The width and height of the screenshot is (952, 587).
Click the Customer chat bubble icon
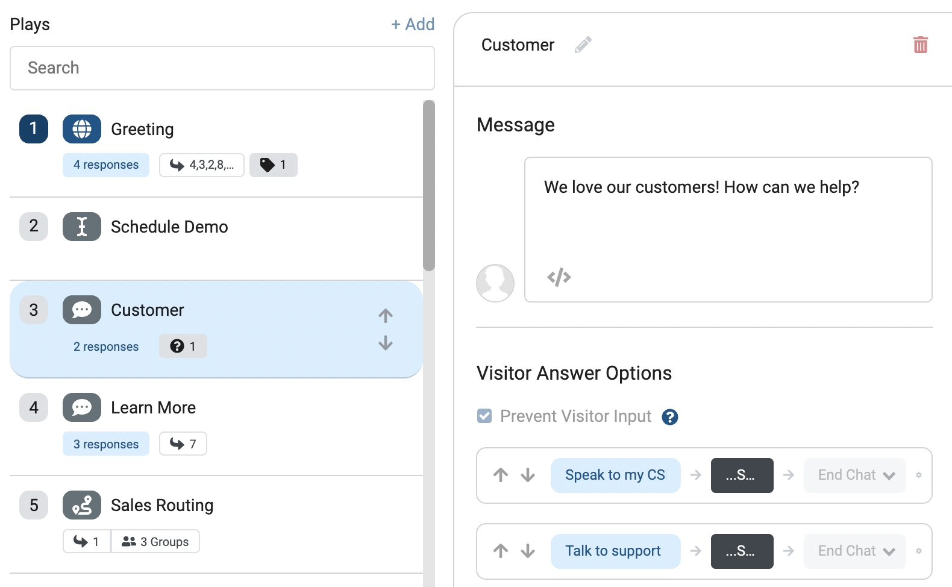(x=82, y=310)
